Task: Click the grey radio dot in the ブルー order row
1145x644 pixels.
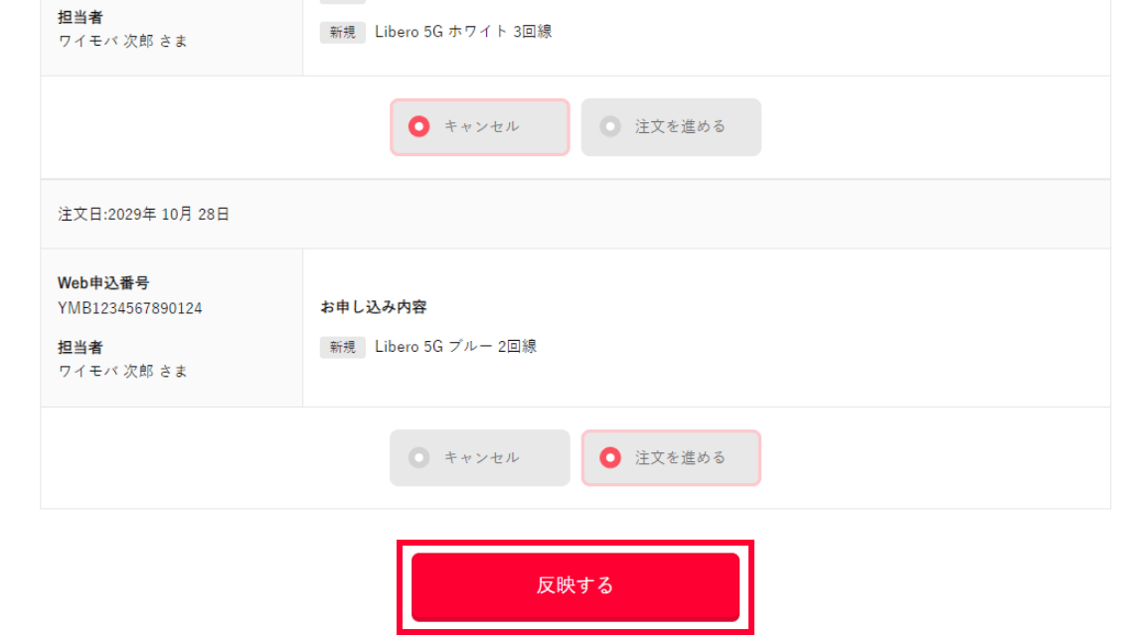Action: pyautogui.click(x=419, y=458)
